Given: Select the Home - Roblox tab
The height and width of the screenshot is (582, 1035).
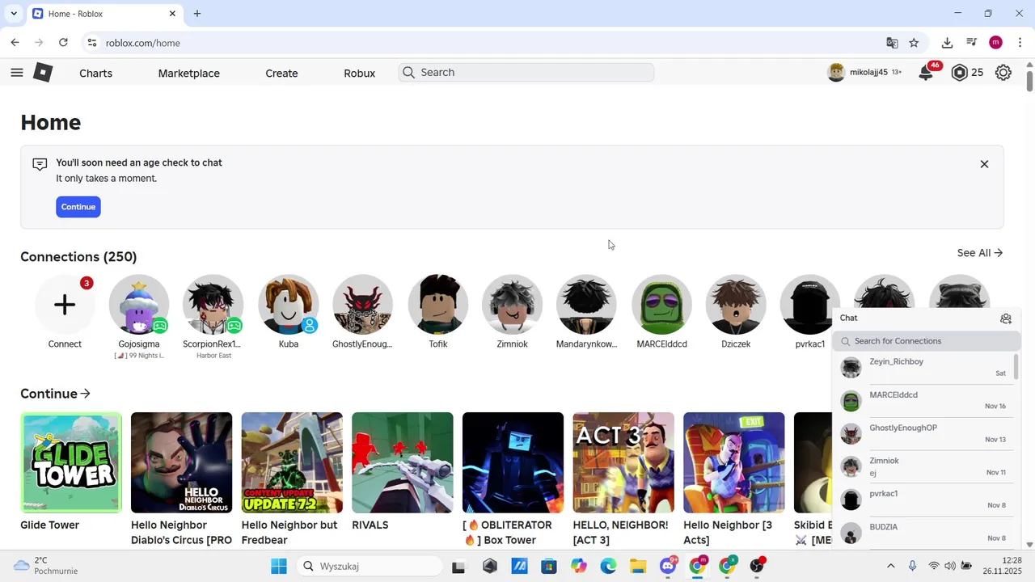Looking at the screenshot, I should 104,14.
